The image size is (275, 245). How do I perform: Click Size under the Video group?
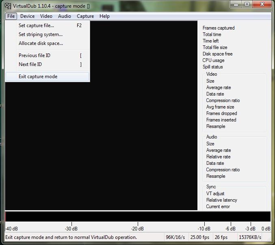[x=210, y=81]
